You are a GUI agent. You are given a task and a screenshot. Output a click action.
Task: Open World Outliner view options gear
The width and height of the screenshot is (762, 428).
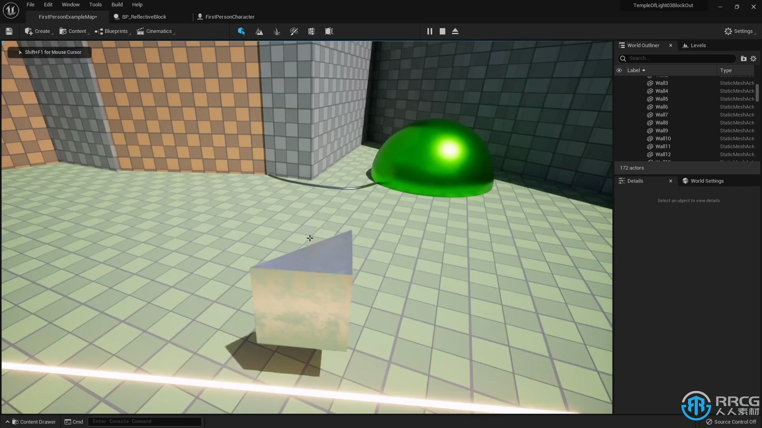point(753,59)
